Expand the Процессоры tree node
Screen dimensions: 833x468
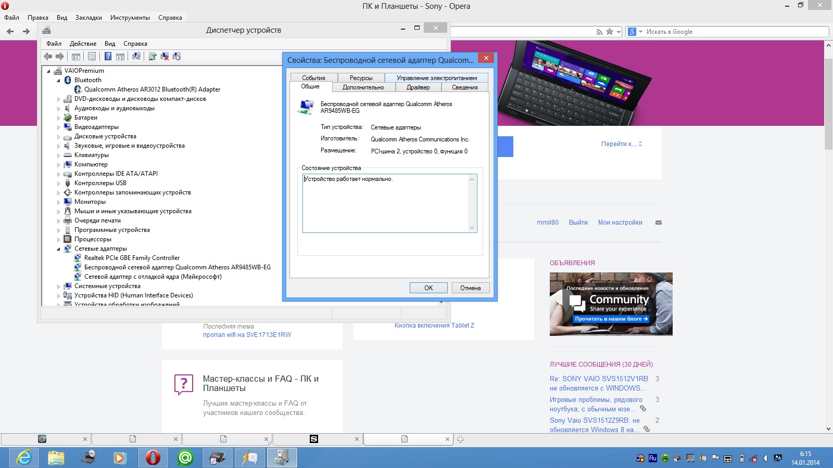click(x=58, y=240)
